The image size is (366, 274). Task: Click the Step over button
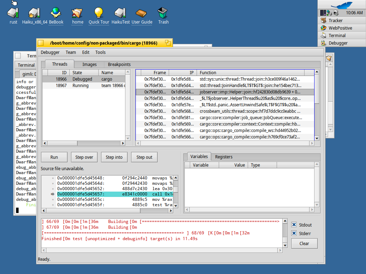click(x=84, y=157)
